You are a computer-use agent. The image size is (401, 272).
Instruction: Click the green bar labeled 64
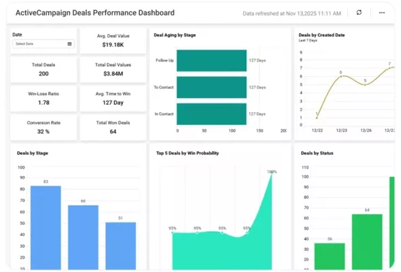[367, 242]
